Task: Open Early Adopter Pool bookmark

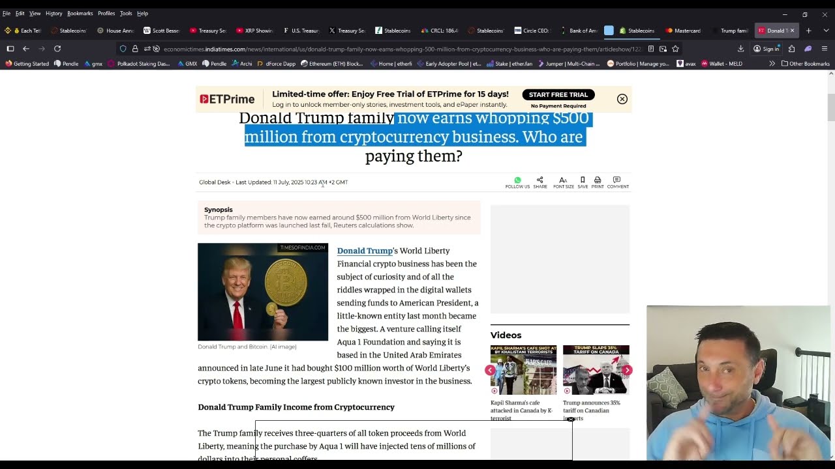Action: click(x=449, y=64)
